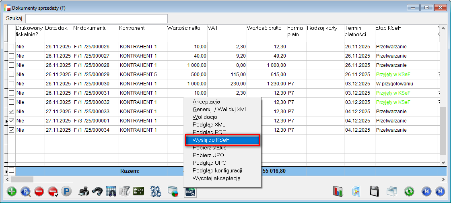Open the KSeF operations icon
The image size is (451, 203).
coord(190,191)
